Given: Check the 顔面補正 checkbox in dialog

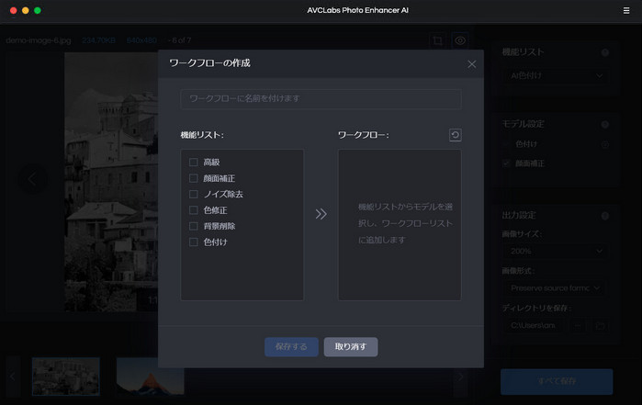Looking at the screenshot, I should [193, 178].
